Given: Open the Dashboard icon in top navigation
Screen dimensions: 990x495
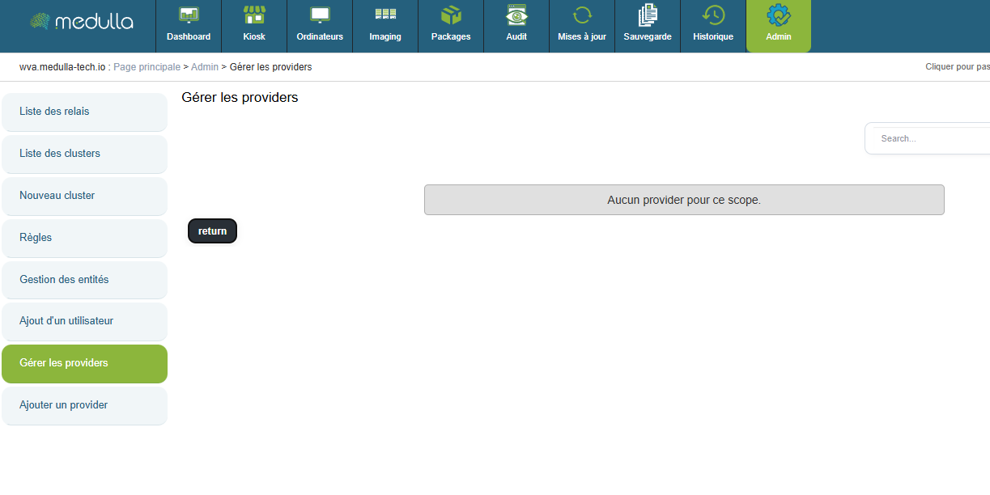Looking at the screenshot, I should click(189, 16).
